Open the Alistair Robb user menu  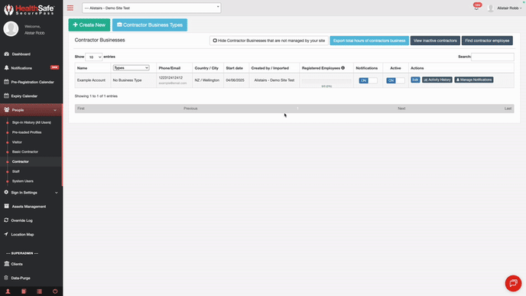(x=509, y=8)
